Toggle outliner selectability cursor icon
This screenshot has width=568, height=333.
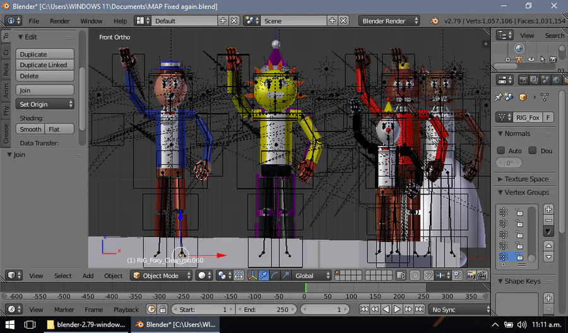(542, 59)
